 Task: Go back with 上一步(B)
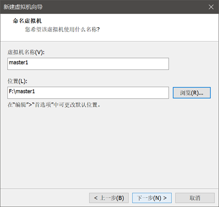point(109,198)
